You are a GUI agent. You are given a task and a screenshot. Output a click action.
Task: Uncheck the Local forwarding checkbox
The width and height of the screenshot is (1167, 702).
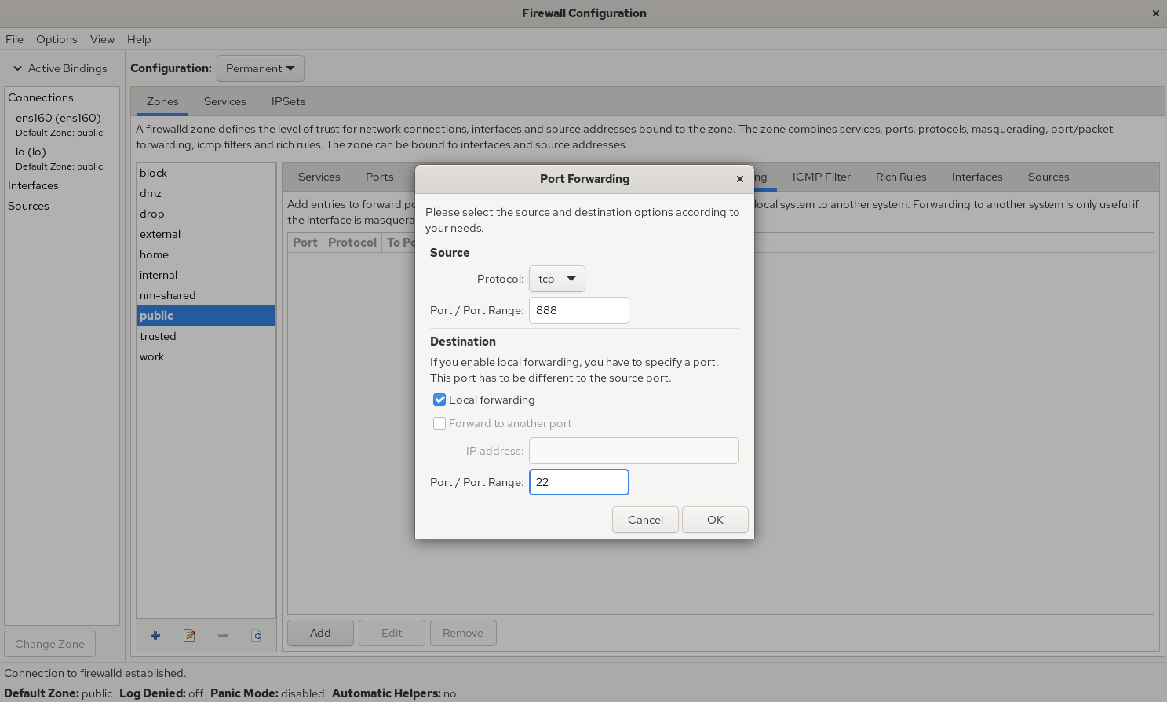[x=439, y=400]
